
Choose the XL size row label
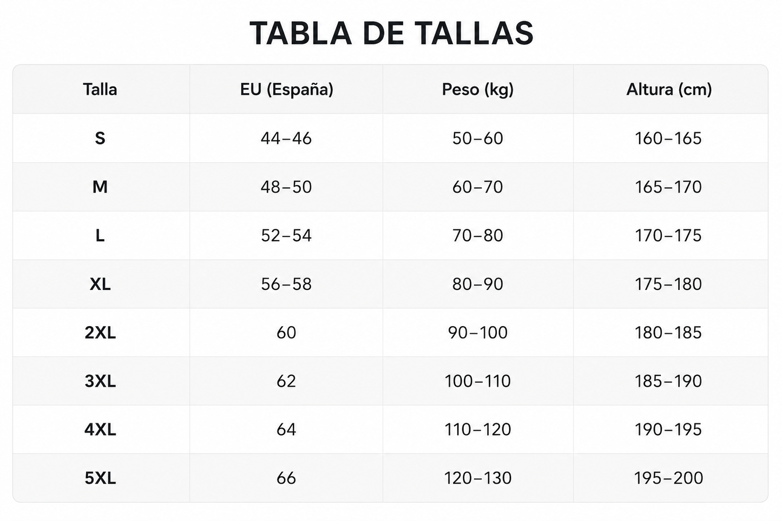pos(100,283)
